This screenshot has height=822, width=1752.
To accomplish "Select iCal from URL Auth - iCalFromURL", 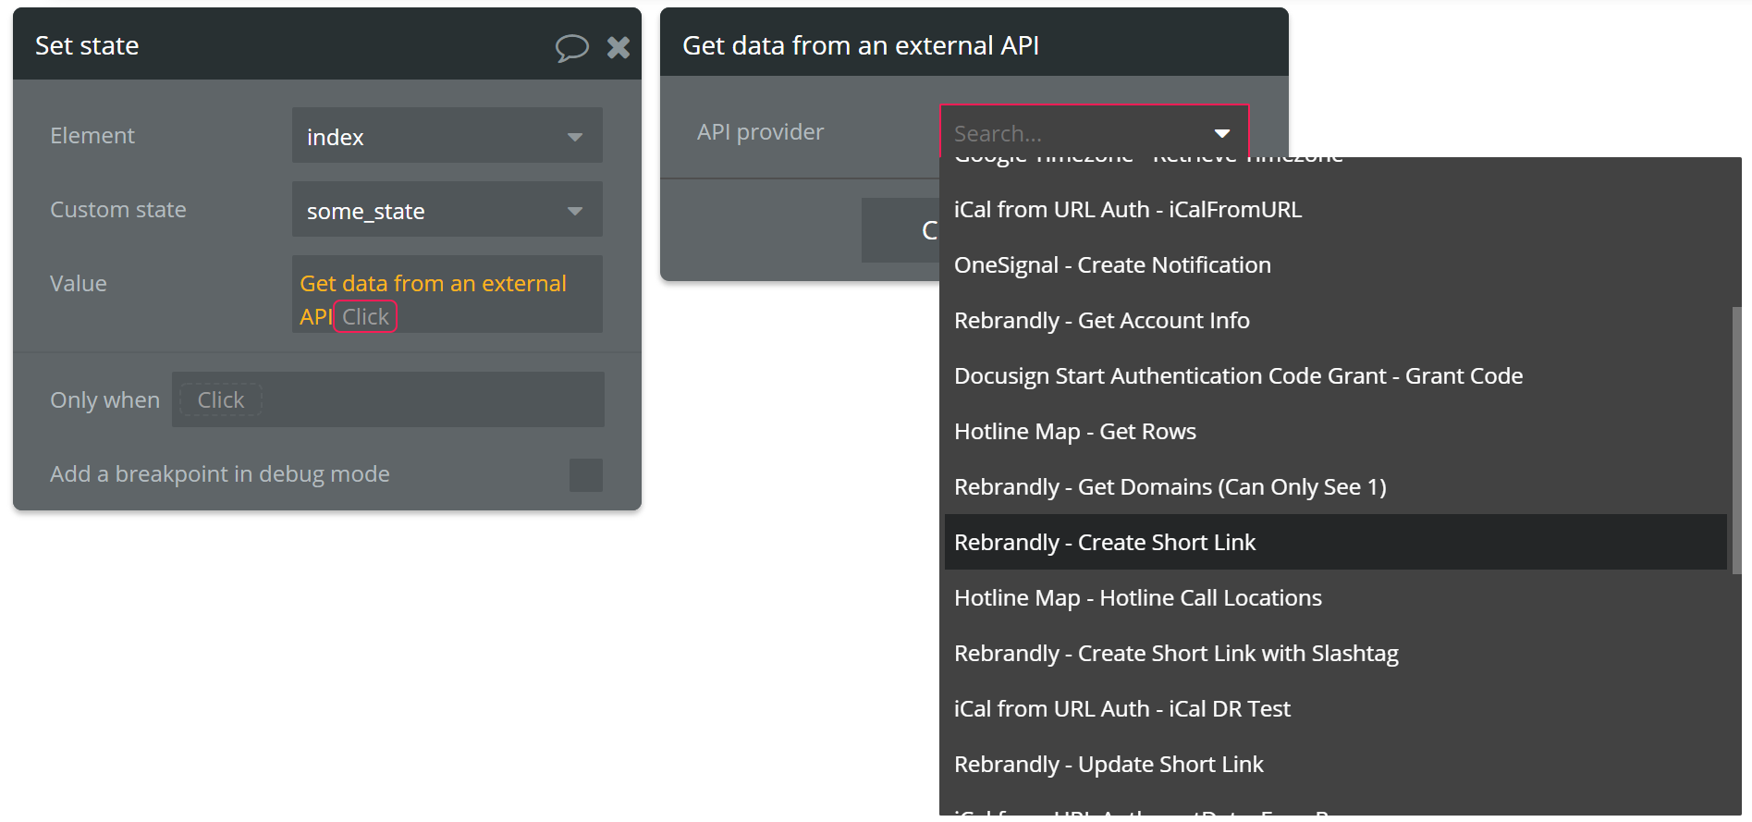I will pyautogui.click(x=1127, y=210).
